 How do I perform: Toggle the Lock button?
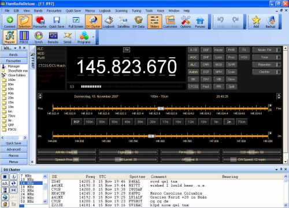[218, 57]
